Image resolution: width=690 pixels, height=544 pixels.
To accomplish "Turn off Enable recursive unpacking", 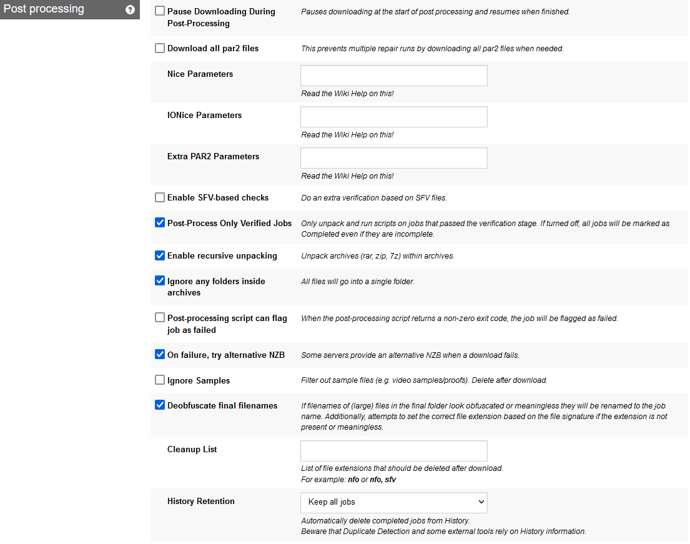I will (160, 255).
